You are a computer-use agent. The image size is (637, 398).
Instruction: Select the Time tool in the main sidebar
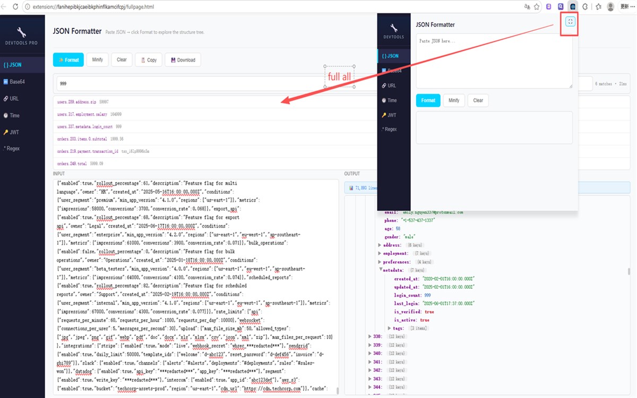pos(22,115)
